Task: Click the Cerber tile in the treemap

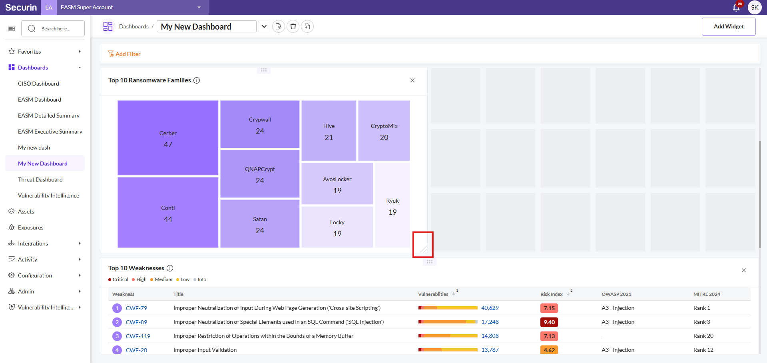Action: (x=168, y=138)
